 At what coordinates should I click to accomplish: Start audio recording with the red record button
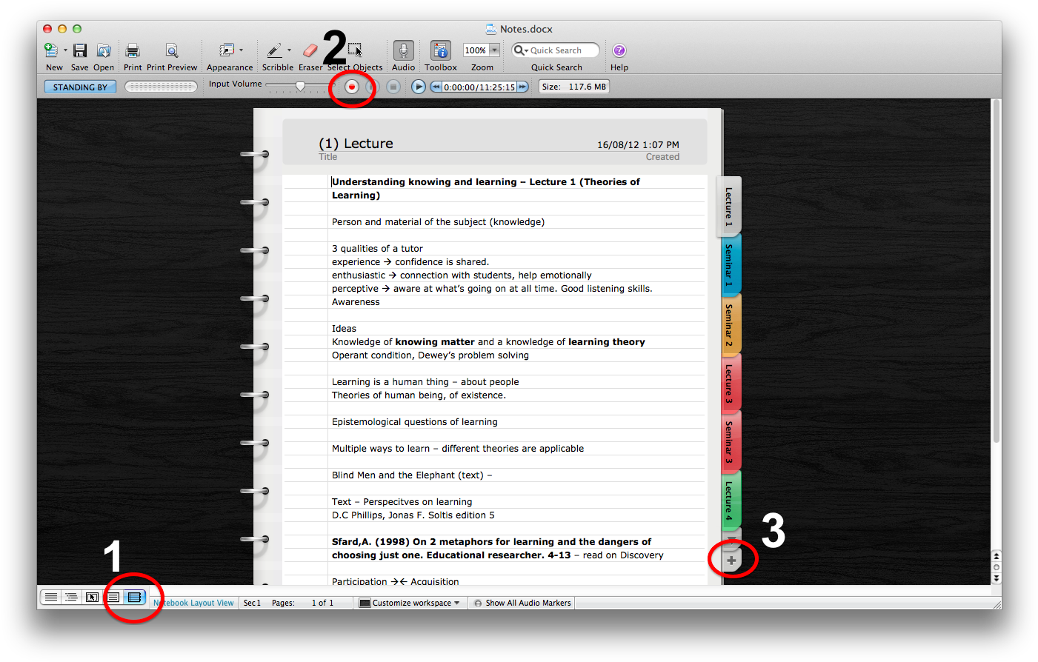352,87
